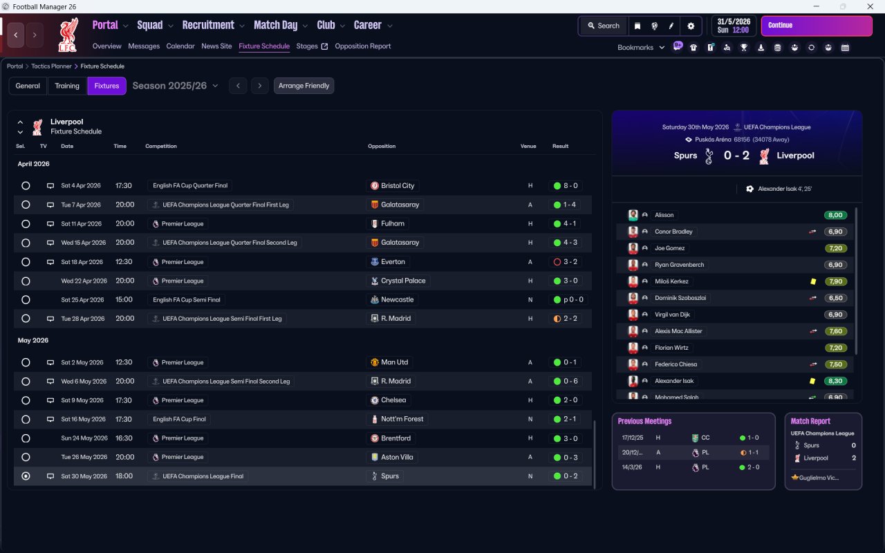
Task: Click the Arrange Friendly button
Action: pyautogui.click(x=304, y=86)
